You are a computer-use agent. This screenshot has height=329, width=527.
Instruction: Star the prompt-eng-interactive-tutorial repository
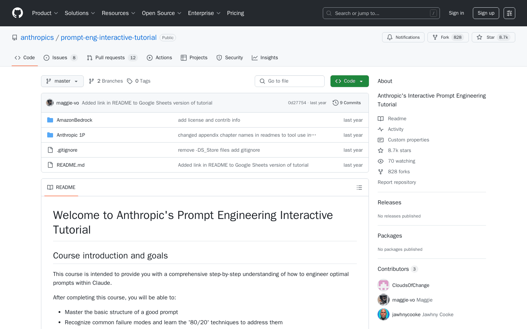click(493, 37)
